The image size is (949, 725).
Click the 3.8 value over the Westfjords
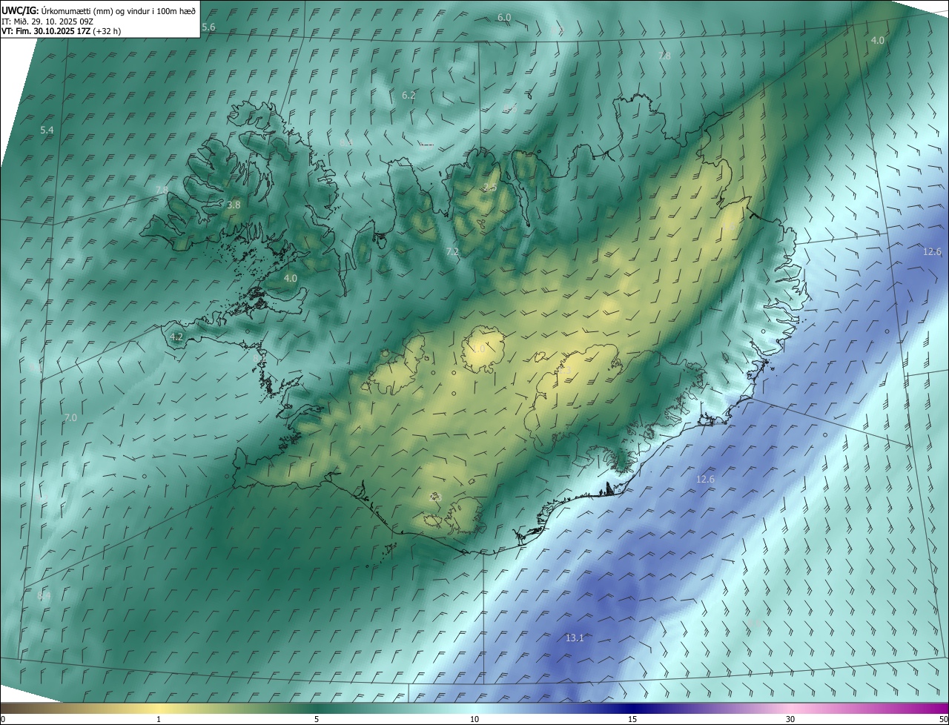[x=234, y=205]
